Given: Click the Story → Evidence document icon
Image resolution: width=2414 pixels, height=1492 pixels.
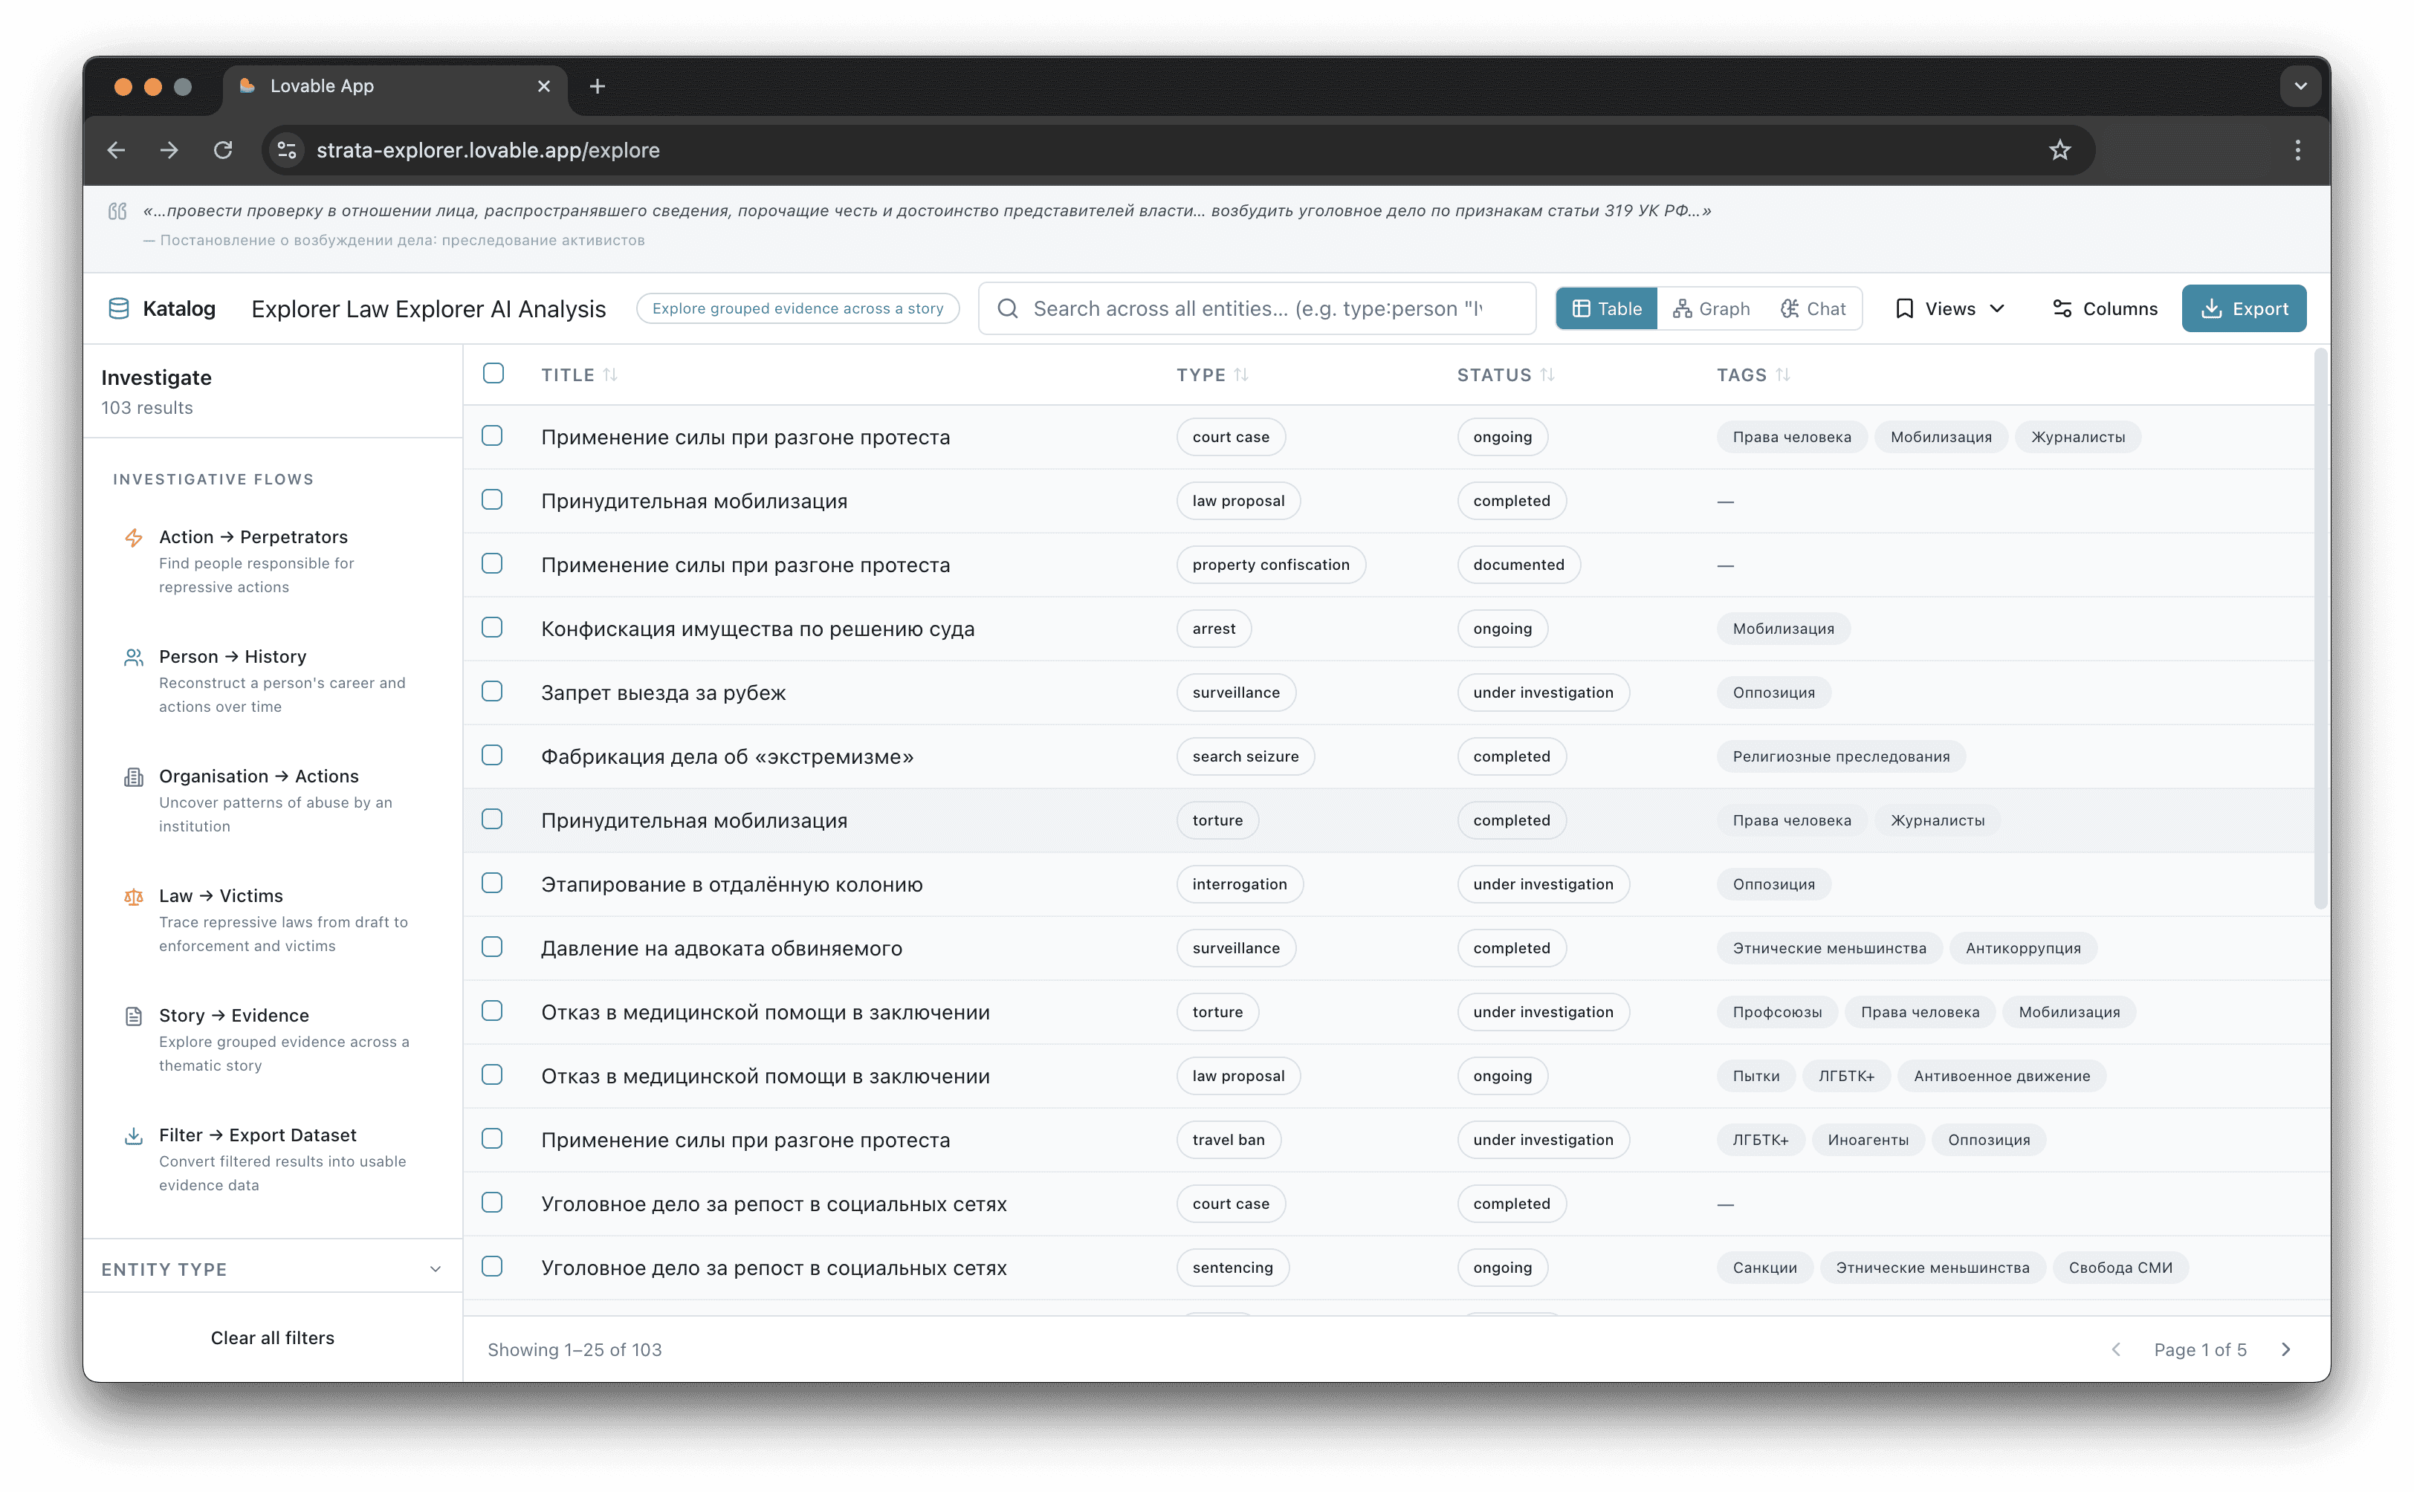Looking at the screenshot, I should (133, 1016).
